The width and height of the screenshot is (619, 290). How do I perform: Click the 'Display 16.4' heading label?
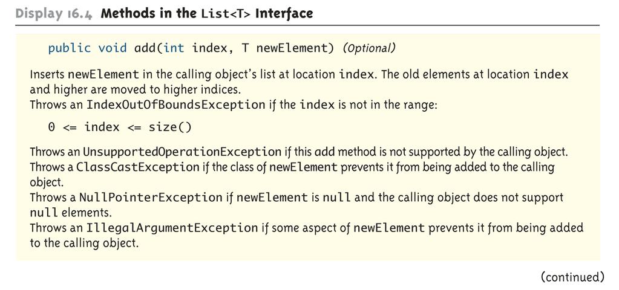point(55,13)
